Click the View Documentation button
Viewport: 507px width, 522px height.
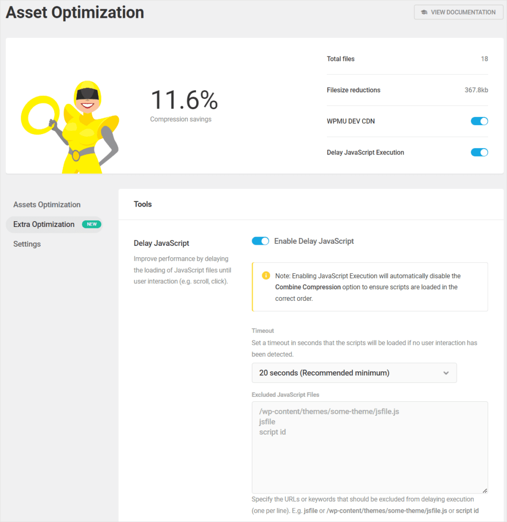point(458,13)
